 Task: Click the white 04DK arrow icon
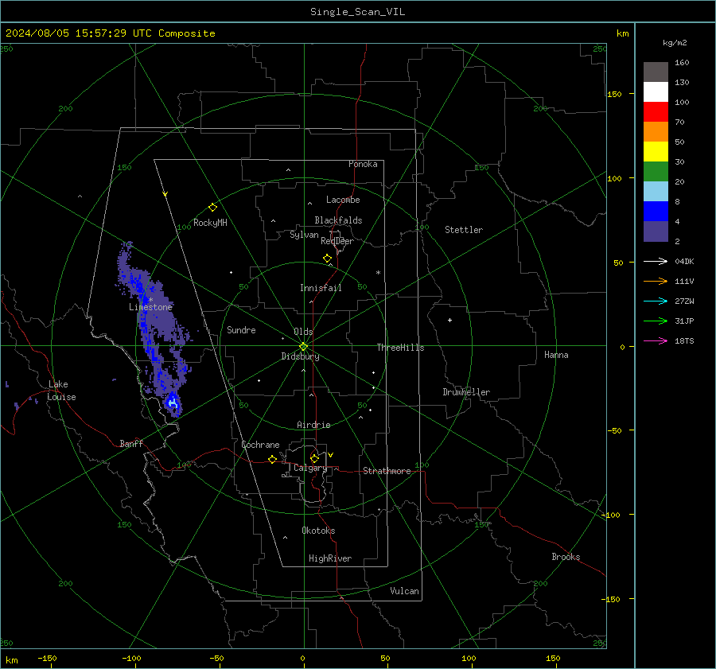click(656, 261)
